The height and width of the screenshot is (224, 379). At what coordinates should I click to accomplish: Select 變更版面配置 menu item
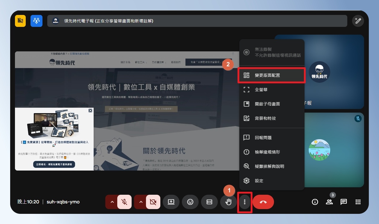click(x=272, y=75)
